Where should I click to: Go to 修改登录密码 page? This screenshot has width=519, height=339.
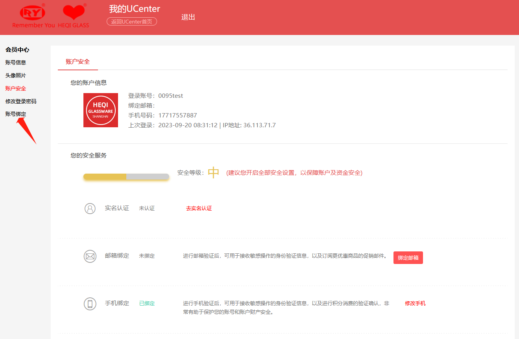(x=21, y=101)
